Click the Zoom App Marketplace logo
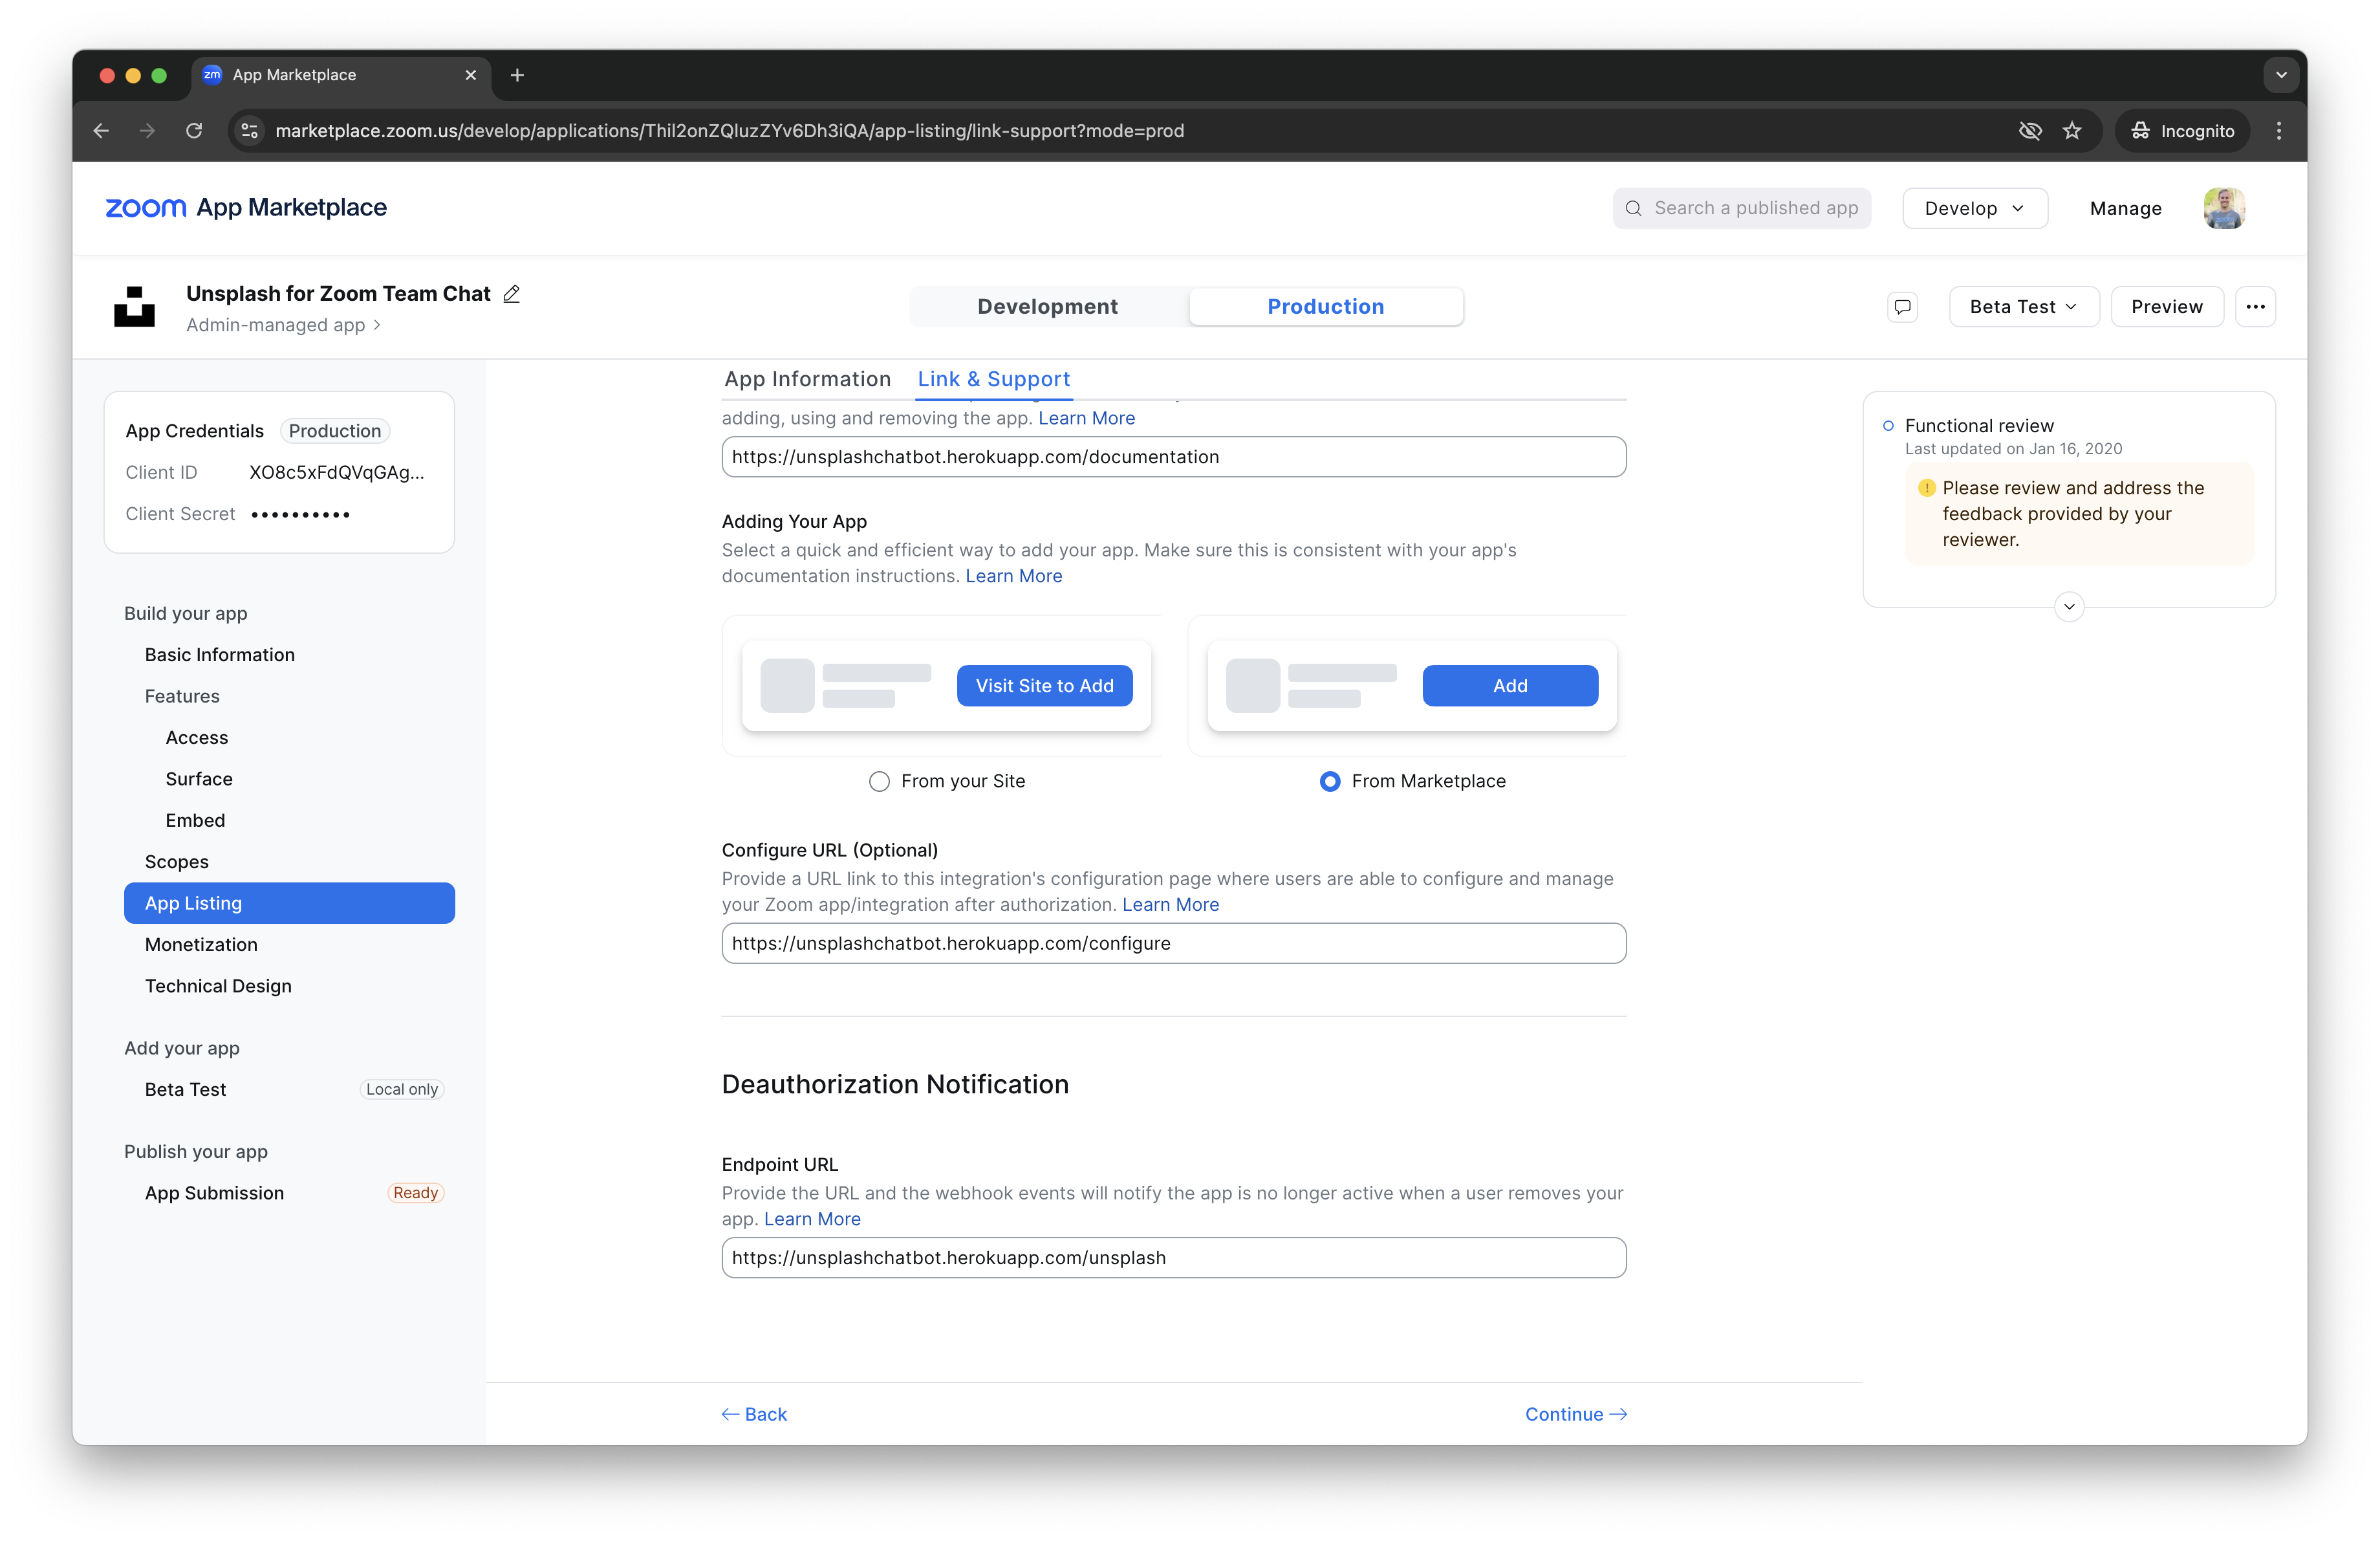2380x1541 pixels. tap(246, 208)
